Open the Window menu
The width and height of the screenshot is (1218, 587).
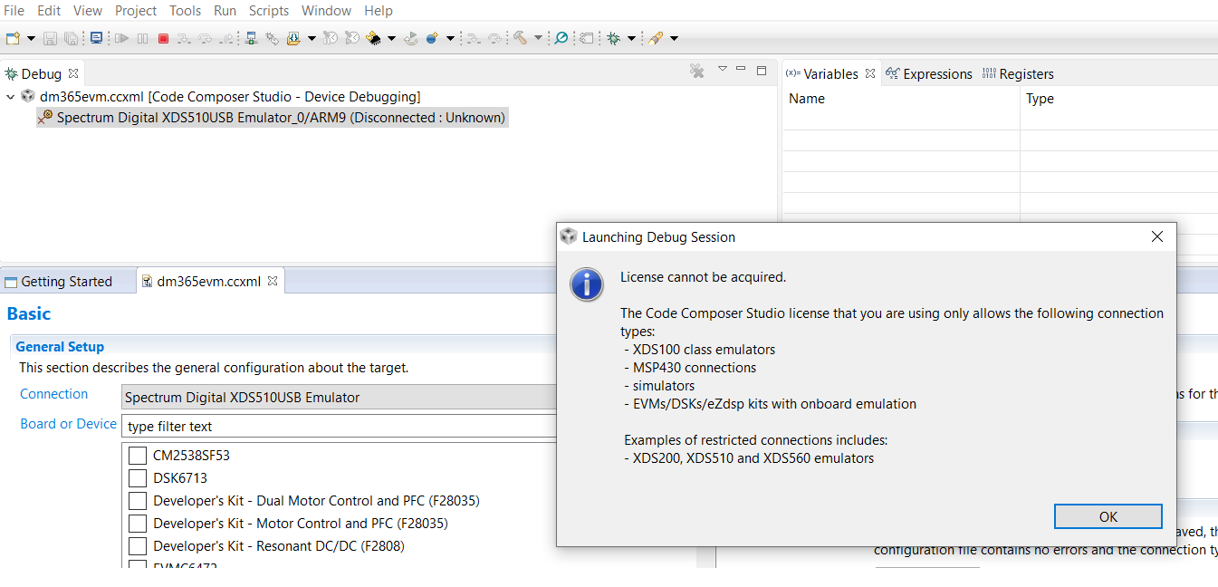pos(326,11)
